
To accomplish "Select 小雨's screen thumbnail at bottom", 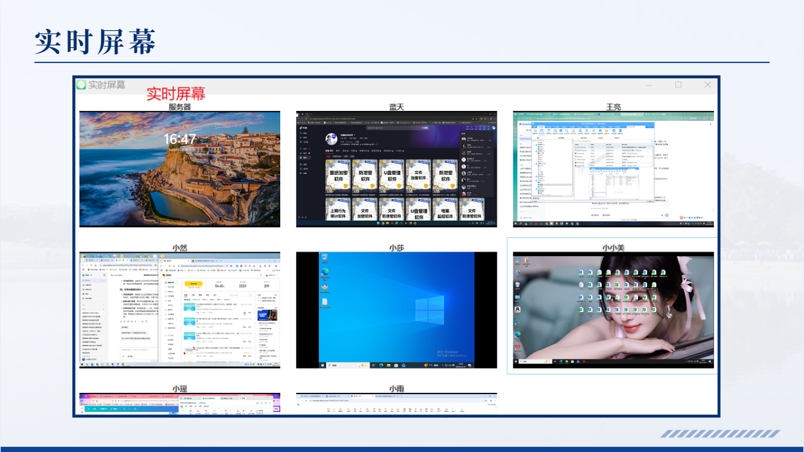I will 396,403.
